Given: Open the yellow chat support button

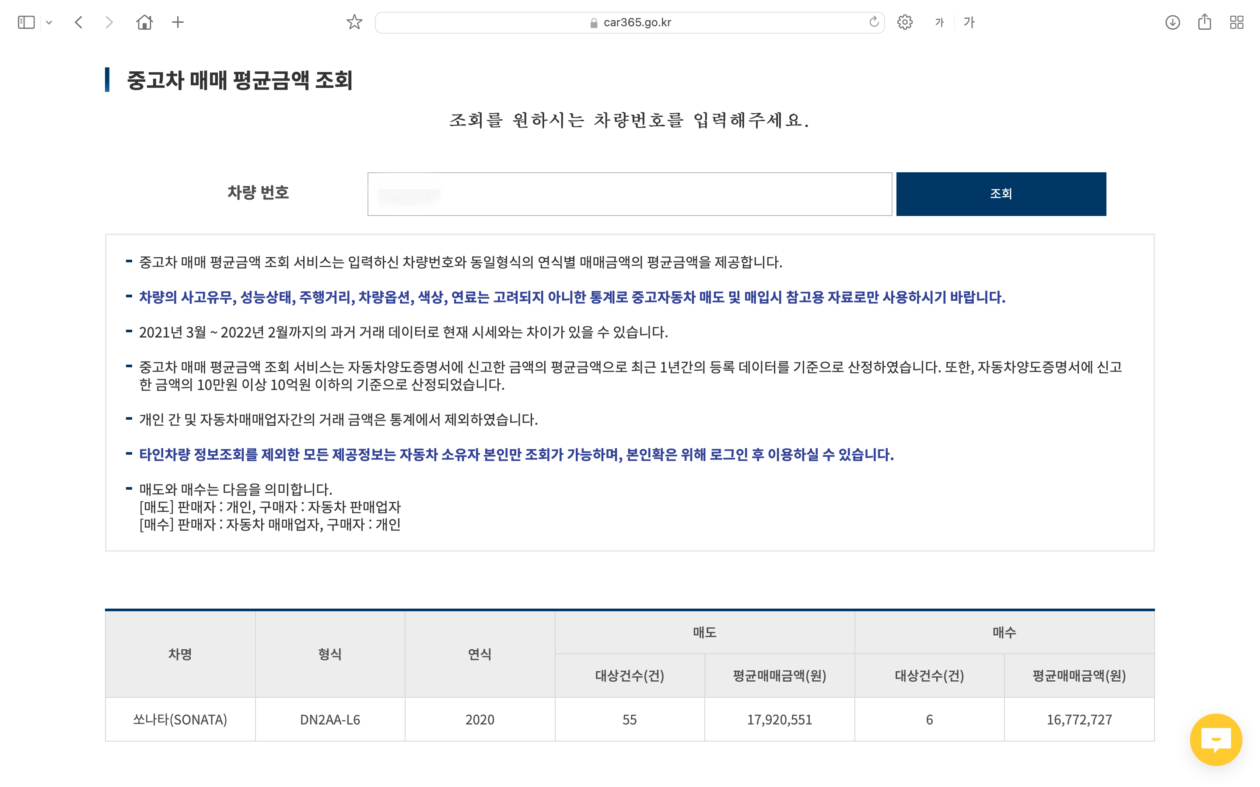Looking at the screenshot, I should coord(1216,740).
